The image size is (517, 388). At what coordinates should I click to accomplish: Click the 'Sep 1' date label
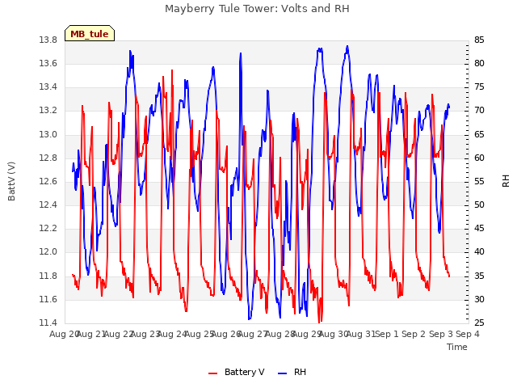pos(387,334)
